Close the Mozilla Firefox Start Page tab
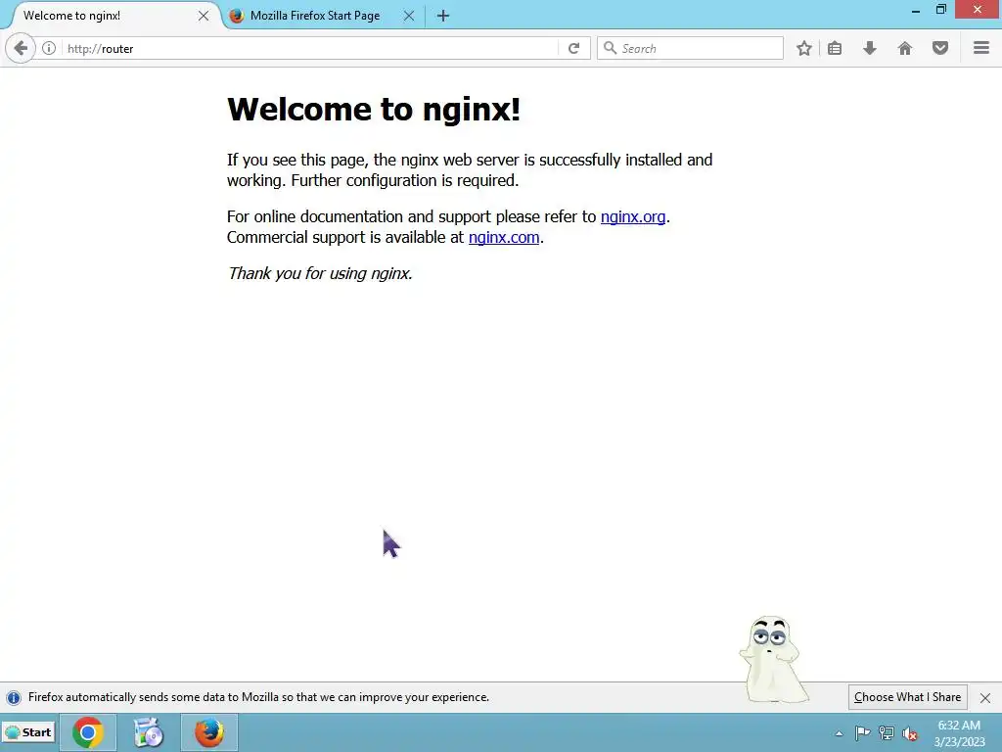The image size is (1002, 752). (x=409, y=16)
